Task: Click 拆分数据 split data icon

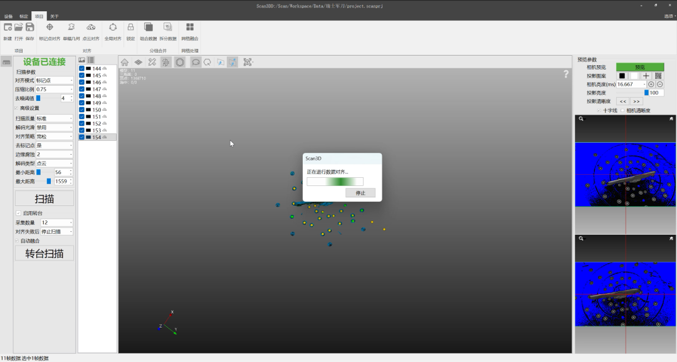Action: 167,28
